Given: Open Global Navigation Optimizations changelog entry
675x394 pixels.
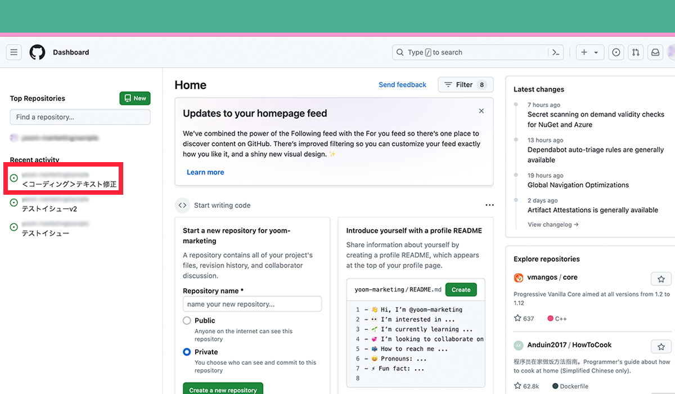Looking at the screenshot, I should (x=578, y=185).
